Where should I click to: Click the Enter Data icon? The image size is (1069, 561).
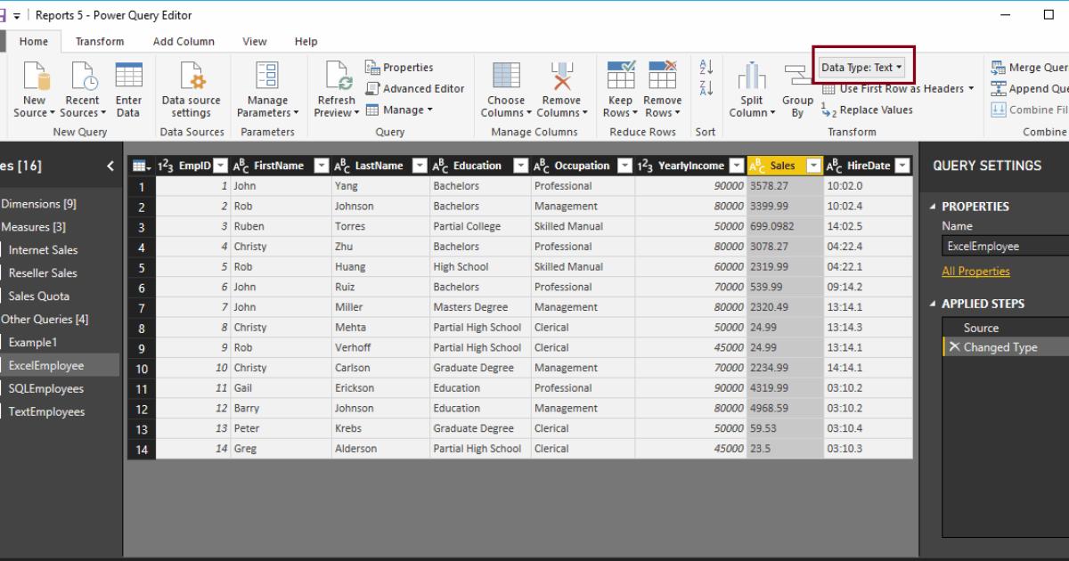128,86
